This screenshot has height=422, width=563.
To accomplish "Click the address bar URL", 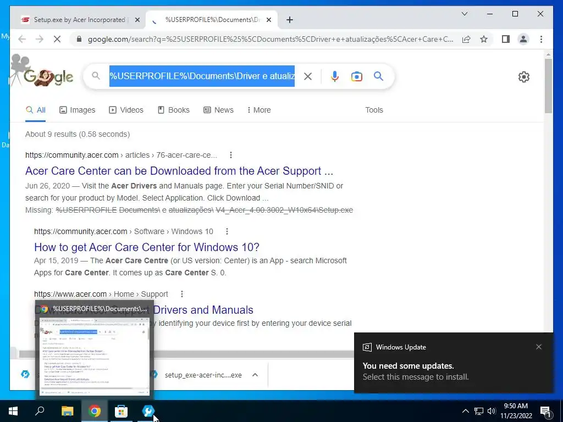I will pos(271,39).
